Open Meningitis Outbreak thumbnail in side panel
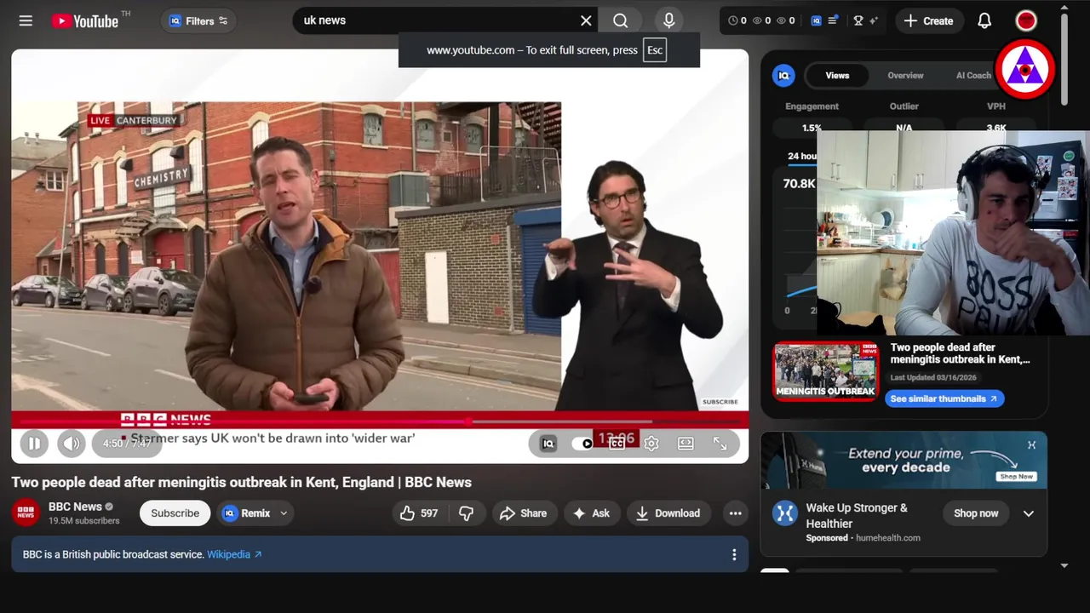The width and height of the screenshot is (1090, 613). (825, 371)
